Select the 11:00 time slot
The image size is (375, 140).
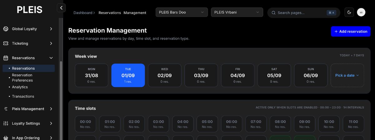353,124
